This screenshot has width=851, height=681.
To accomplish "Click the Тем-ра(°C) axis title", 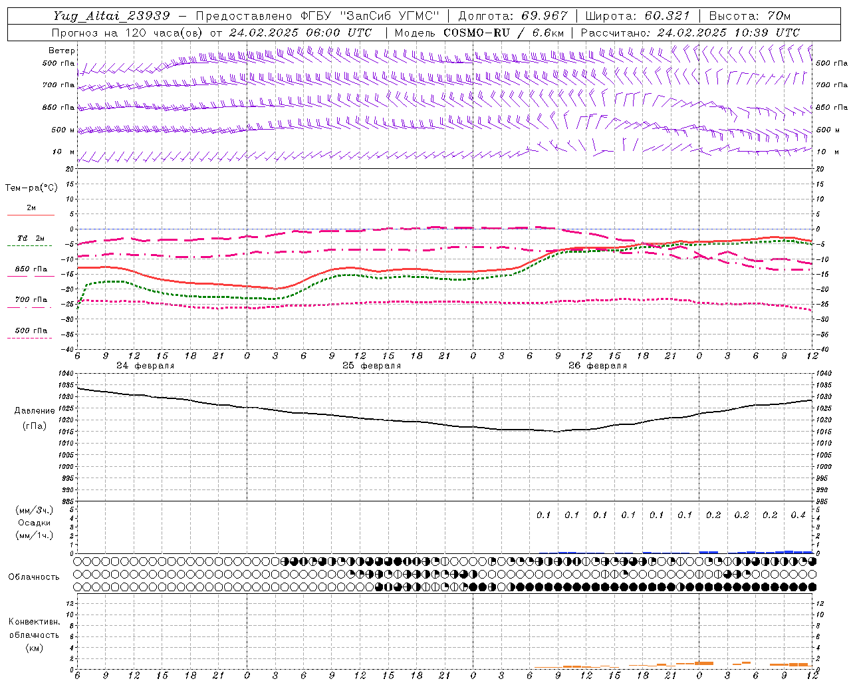I will pyautogui.click(x=31, y=188).
